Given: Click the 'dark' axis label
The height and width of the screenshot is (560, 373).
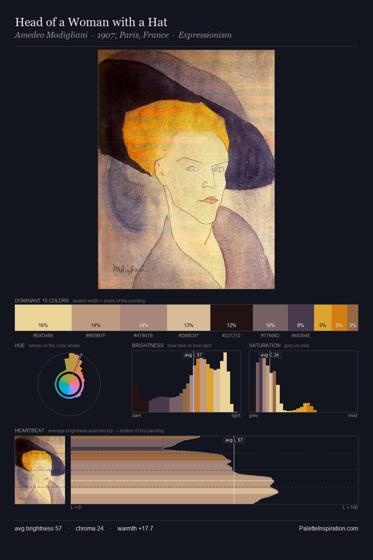Looking at the screenshot, I should point(137,416).
